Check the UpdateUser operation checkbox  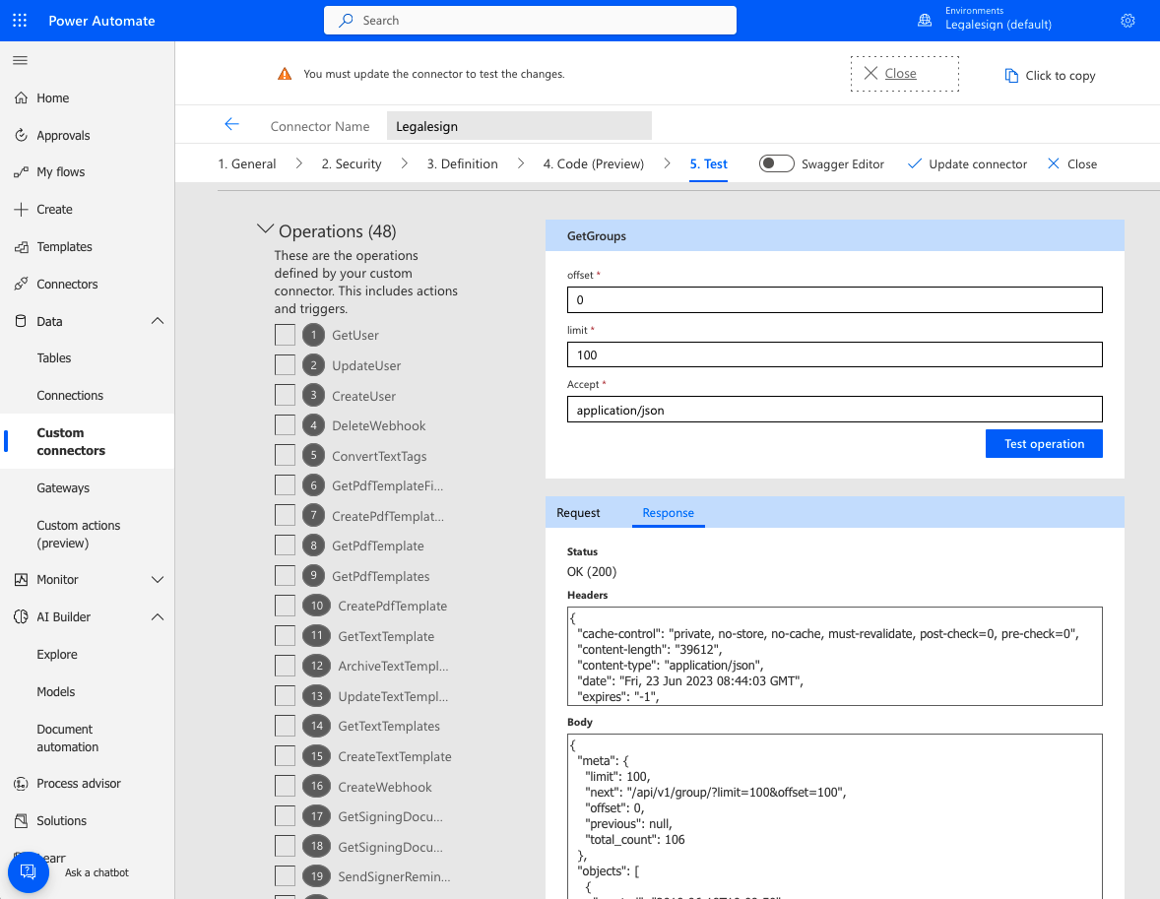click(x=285, y=365)
